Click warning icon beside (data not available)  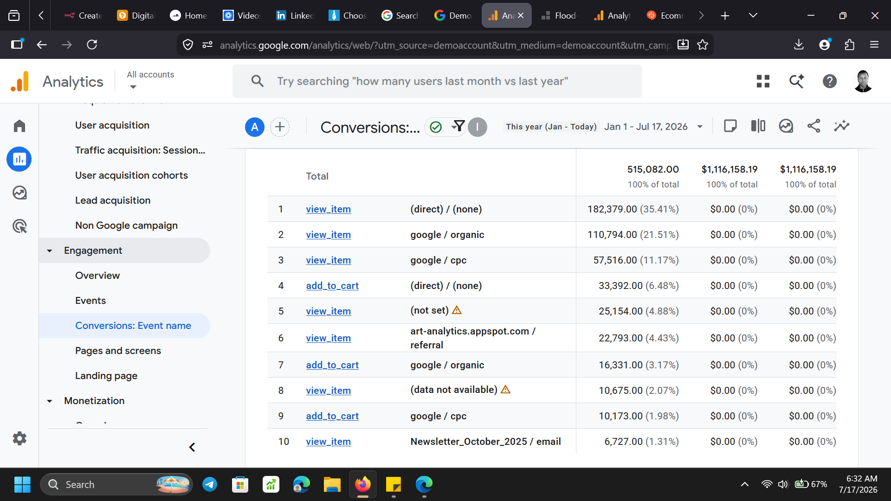pos(505,389)
